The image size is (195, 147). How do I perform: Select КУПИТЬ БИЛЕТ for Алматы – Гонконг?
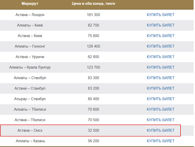point(160,46)
